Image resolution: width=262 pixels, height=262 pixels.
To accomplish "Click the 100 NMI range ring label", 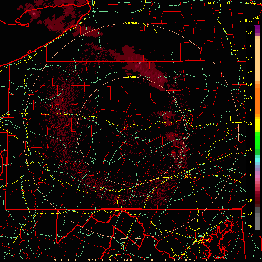I will point(131,23).
